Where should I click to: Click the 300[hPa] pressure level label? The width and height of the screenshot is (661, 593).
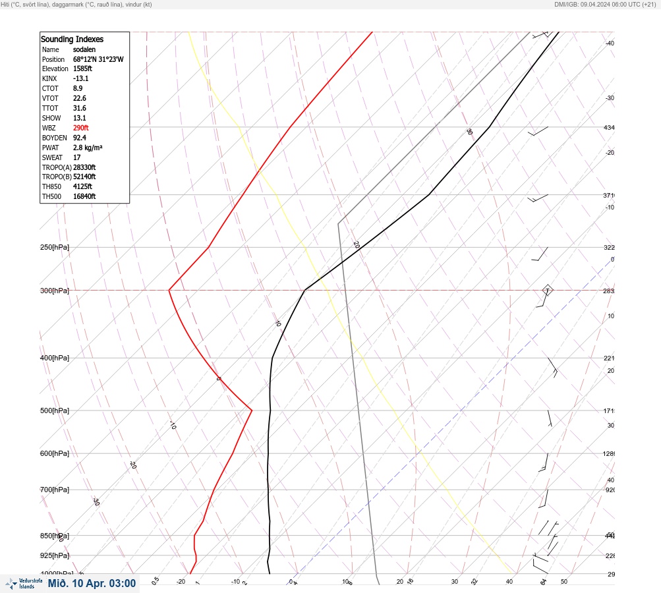tap(55, 291)
